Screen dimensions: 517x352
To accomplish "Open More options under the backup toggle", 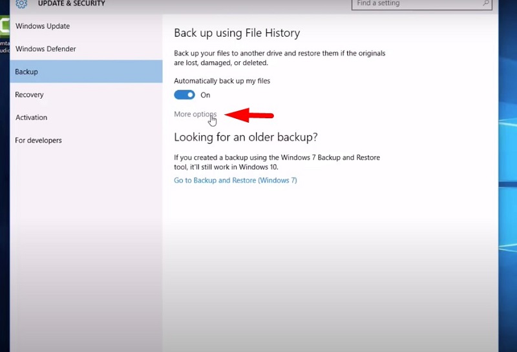I will (x=195, y=114).
